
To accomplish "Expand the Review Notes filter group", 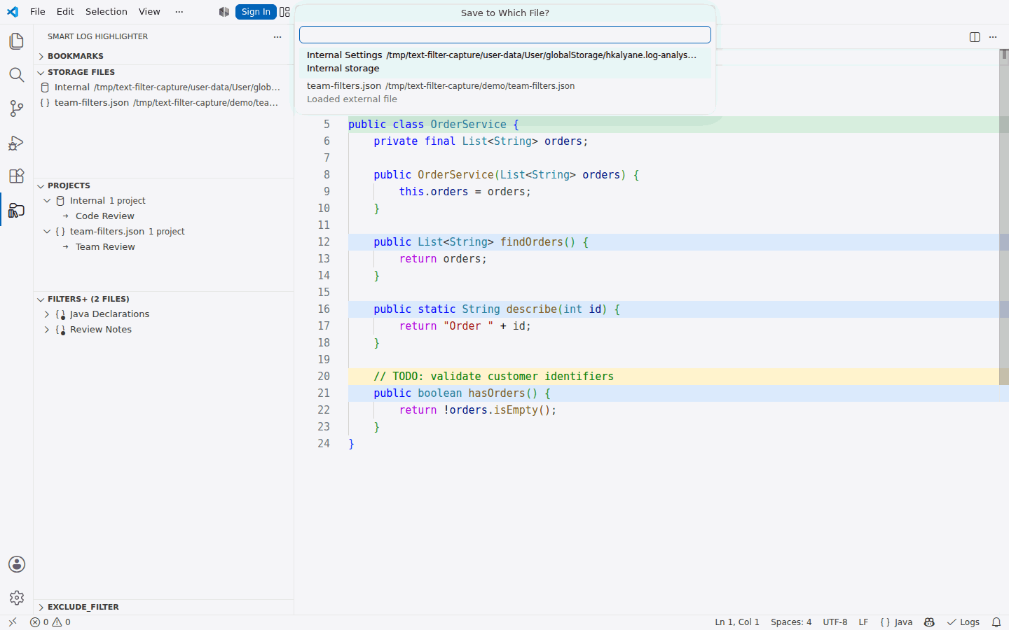I will (x=47, y=330).
